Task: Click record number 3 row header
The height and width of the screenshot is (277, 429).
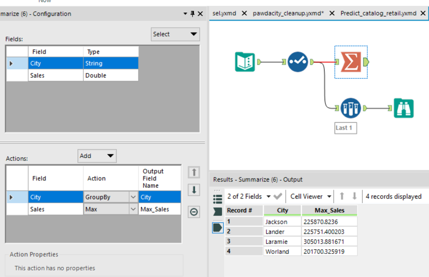Action: 244,241
